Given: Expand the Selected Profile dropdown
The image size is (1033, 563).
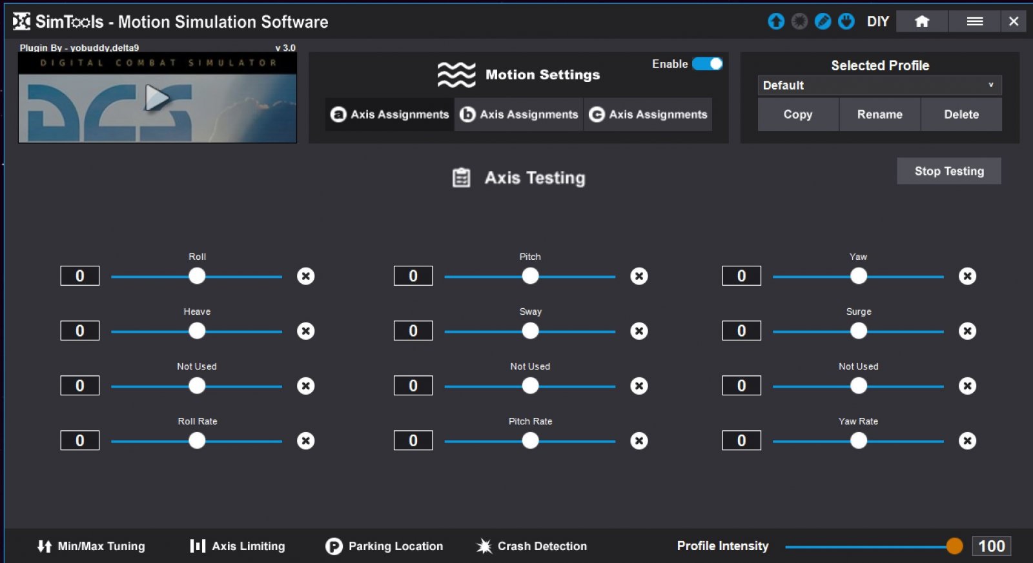Looking at the screenshot, I should click(x=879, y=85).
